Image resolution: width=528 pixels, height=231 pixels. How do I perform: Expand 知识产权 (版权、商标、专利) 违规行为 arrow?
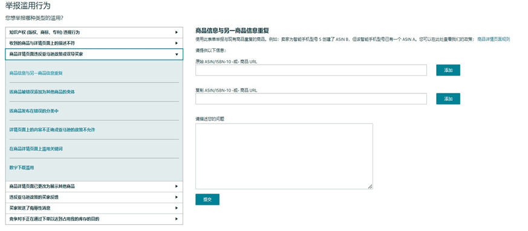click(177, 33)
